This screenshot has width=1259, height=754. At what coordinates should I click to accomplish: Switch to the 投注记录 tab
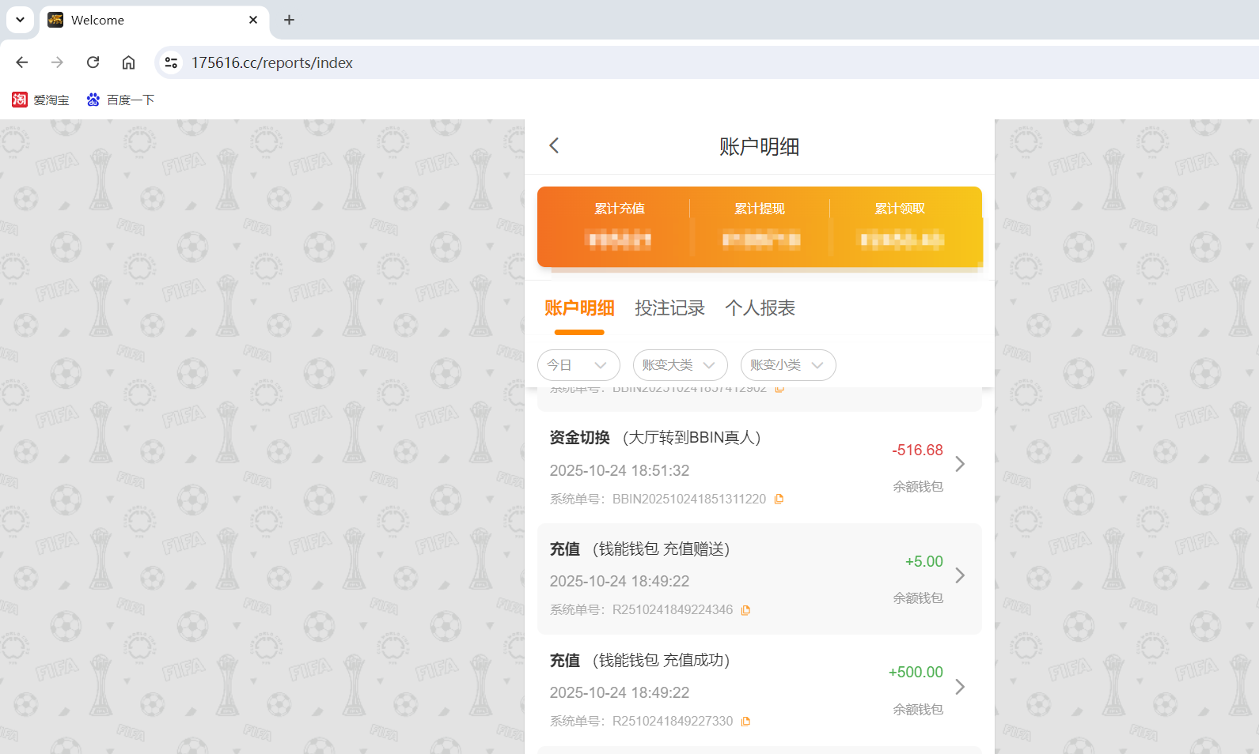[x=669, y=308]
